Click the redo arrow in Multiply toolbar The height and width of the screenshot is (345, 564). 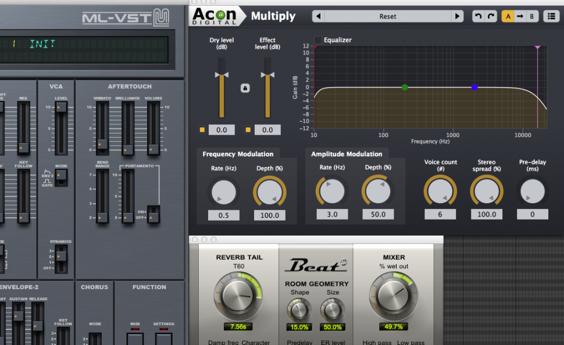pyautogui.click(x=491, y=16)
